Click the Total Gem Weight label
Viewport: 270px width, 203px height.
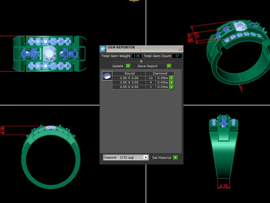116,56
